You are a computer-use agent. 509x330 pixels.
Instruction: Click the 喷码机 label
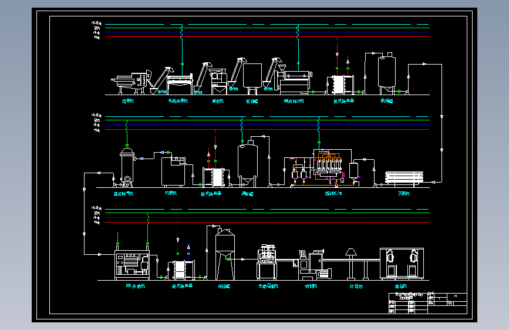coord(311,286)
